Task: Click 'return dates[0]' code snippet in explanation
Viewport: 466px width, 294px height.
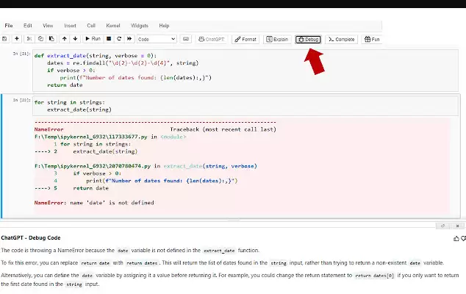Action: (374, 276)
